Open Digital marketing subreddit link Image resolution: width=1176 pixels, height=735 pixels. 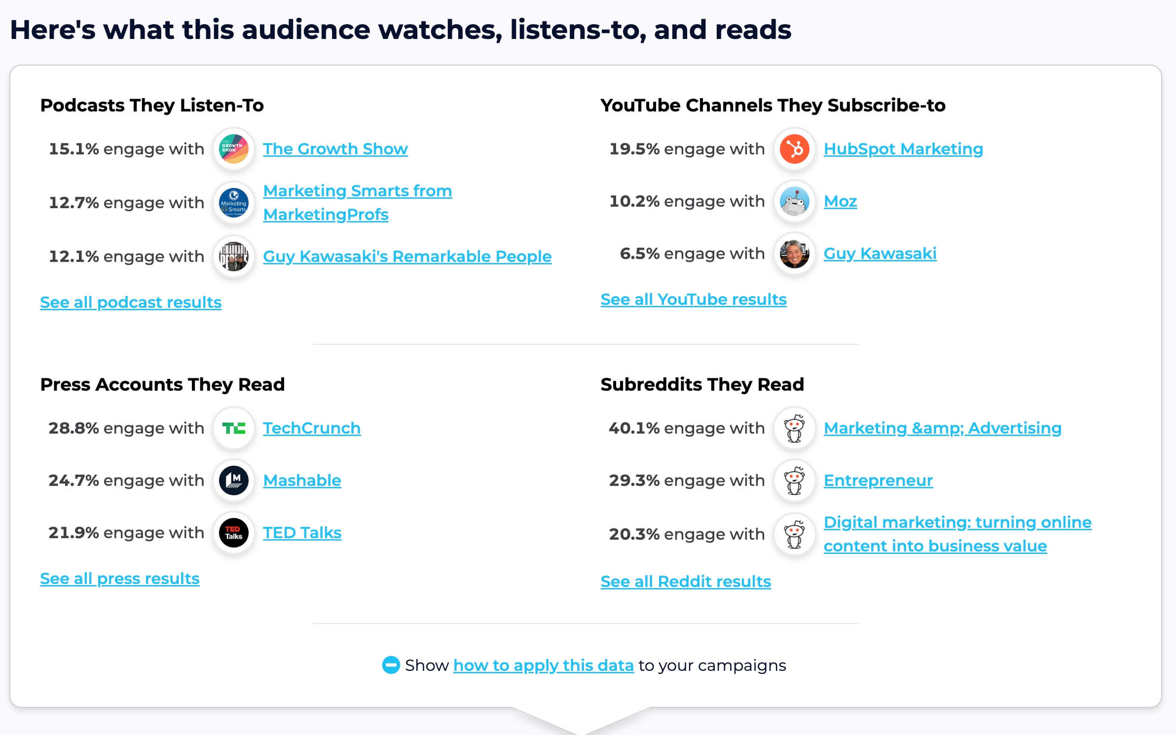[957, 534]
